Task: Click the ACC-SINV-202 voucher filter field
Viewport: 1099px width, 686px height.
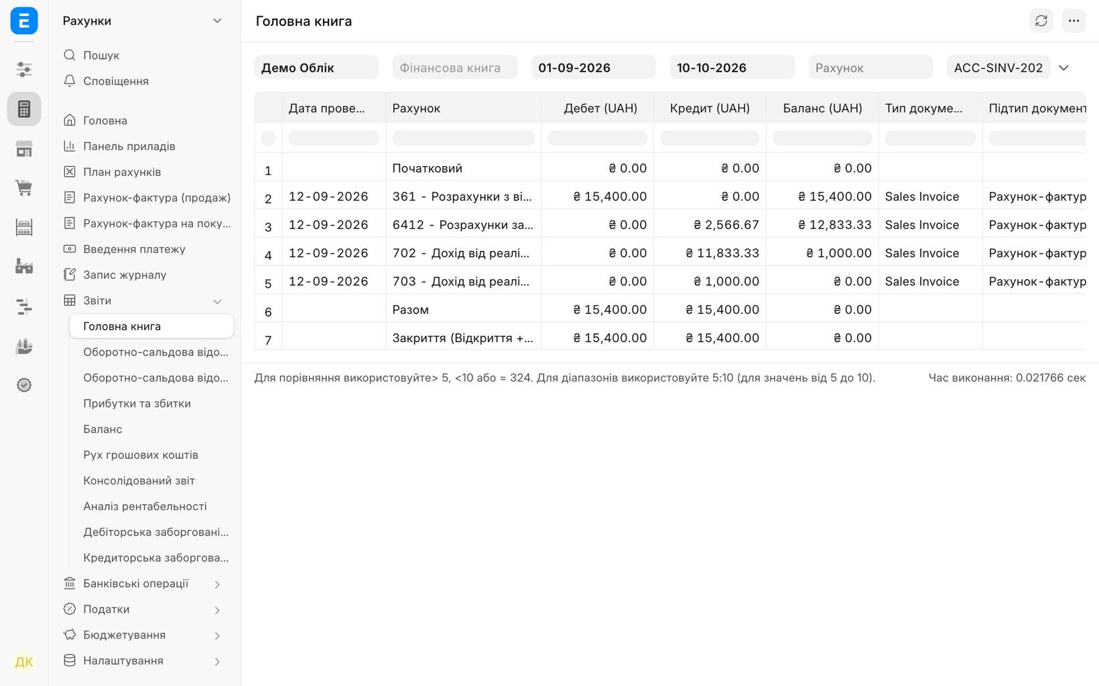Action: coord(998,67)
